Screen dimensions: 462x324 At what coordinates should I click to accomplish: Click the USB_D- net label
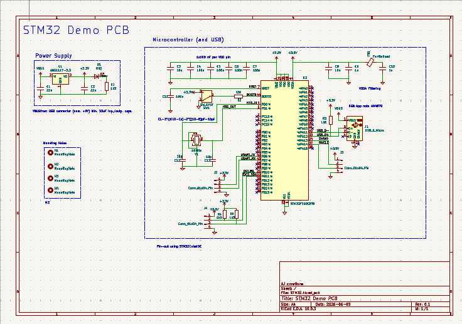coord(323,130)
